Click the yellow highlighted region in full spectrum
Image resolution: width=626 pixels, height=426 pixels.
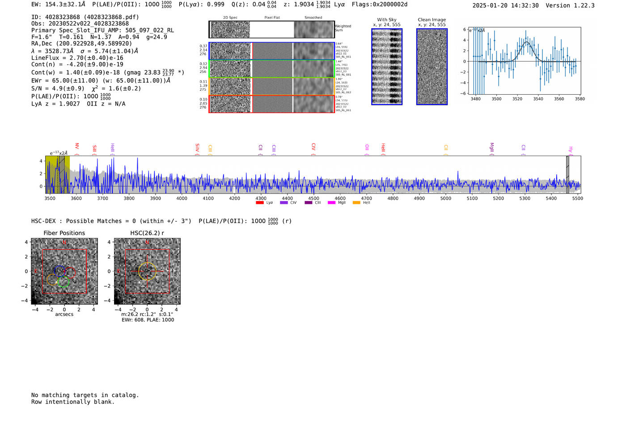coord(57,174)
